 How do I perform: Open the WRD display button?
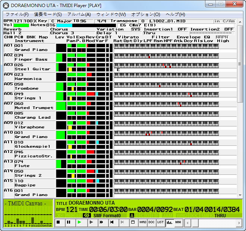143,222
